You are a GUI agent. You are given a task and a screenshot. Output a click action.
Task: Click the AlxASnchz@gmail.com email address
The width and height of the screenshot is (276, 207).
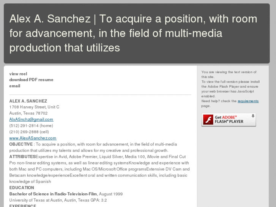coord(31,119)
